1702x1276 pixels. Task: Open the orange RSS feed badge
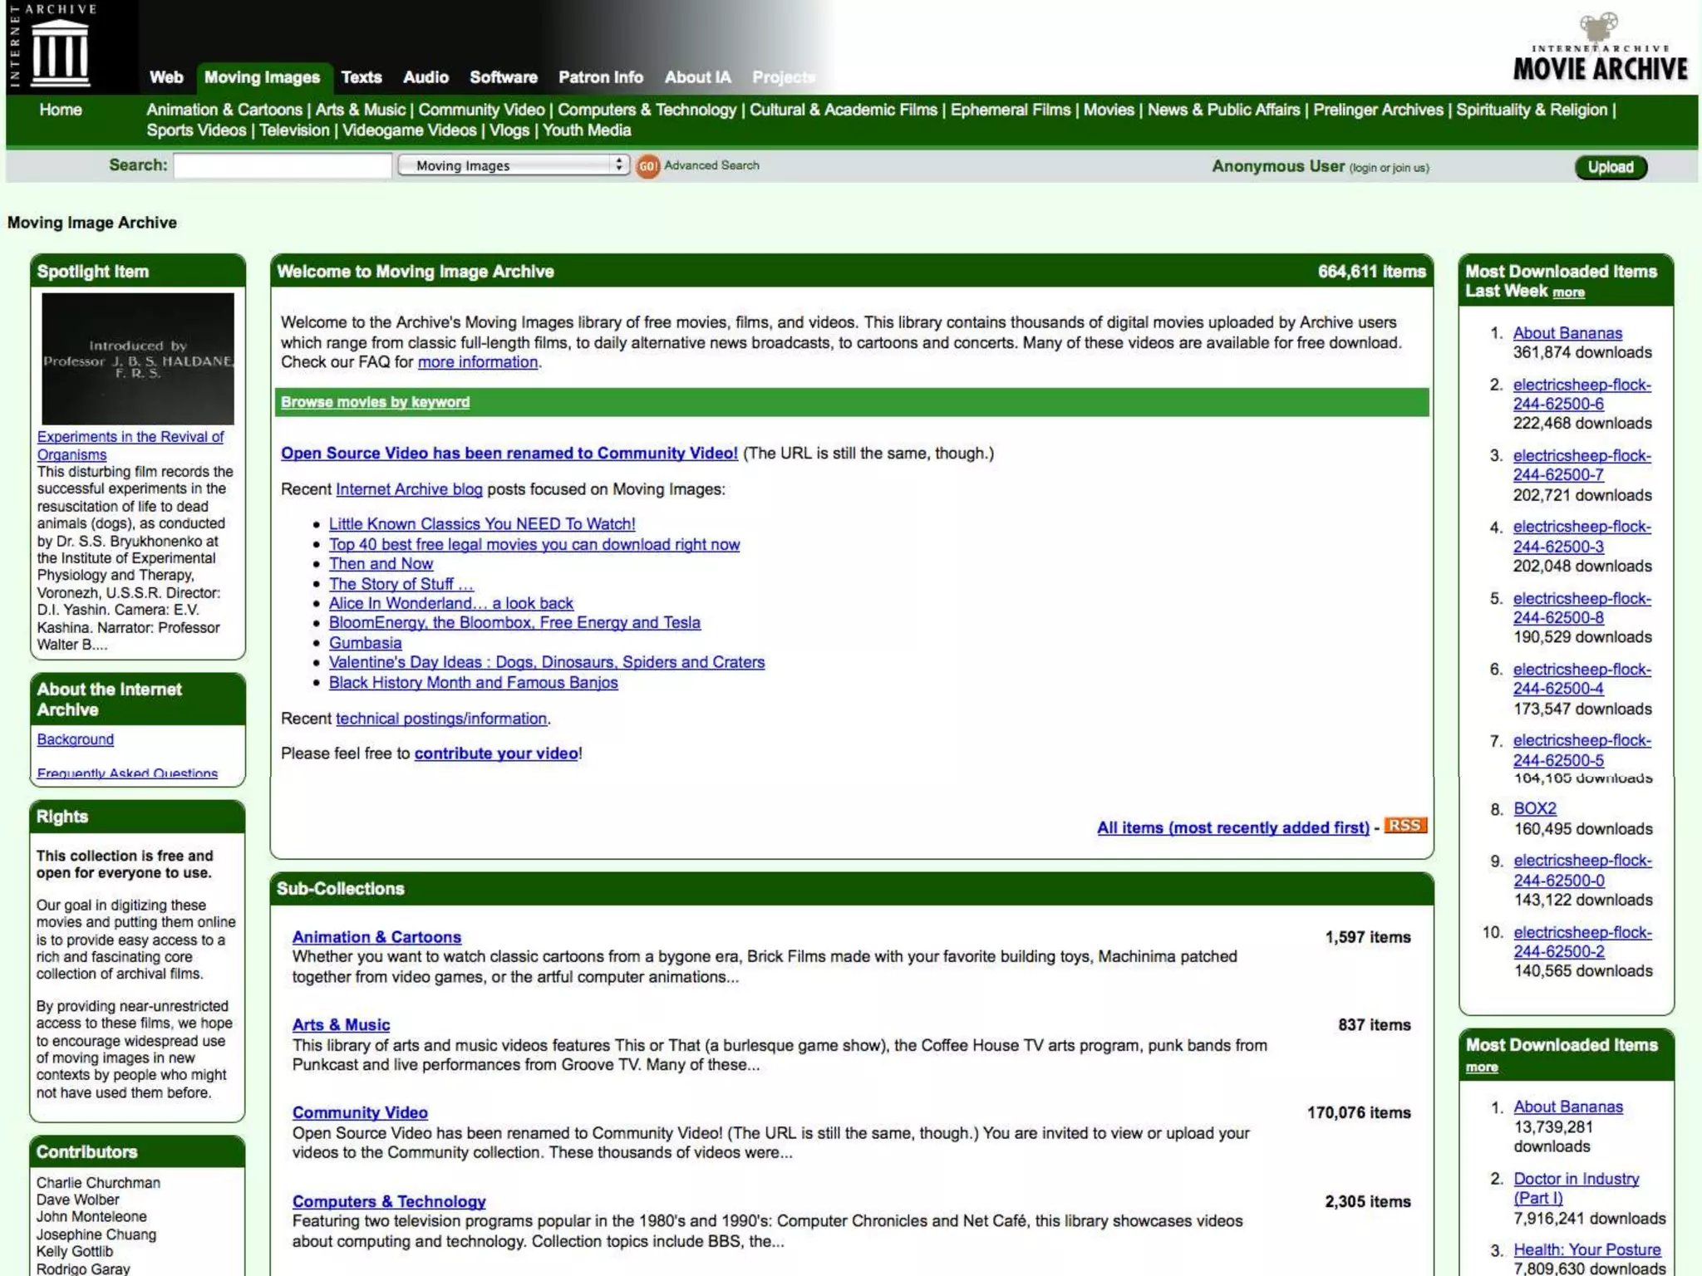1404,826
